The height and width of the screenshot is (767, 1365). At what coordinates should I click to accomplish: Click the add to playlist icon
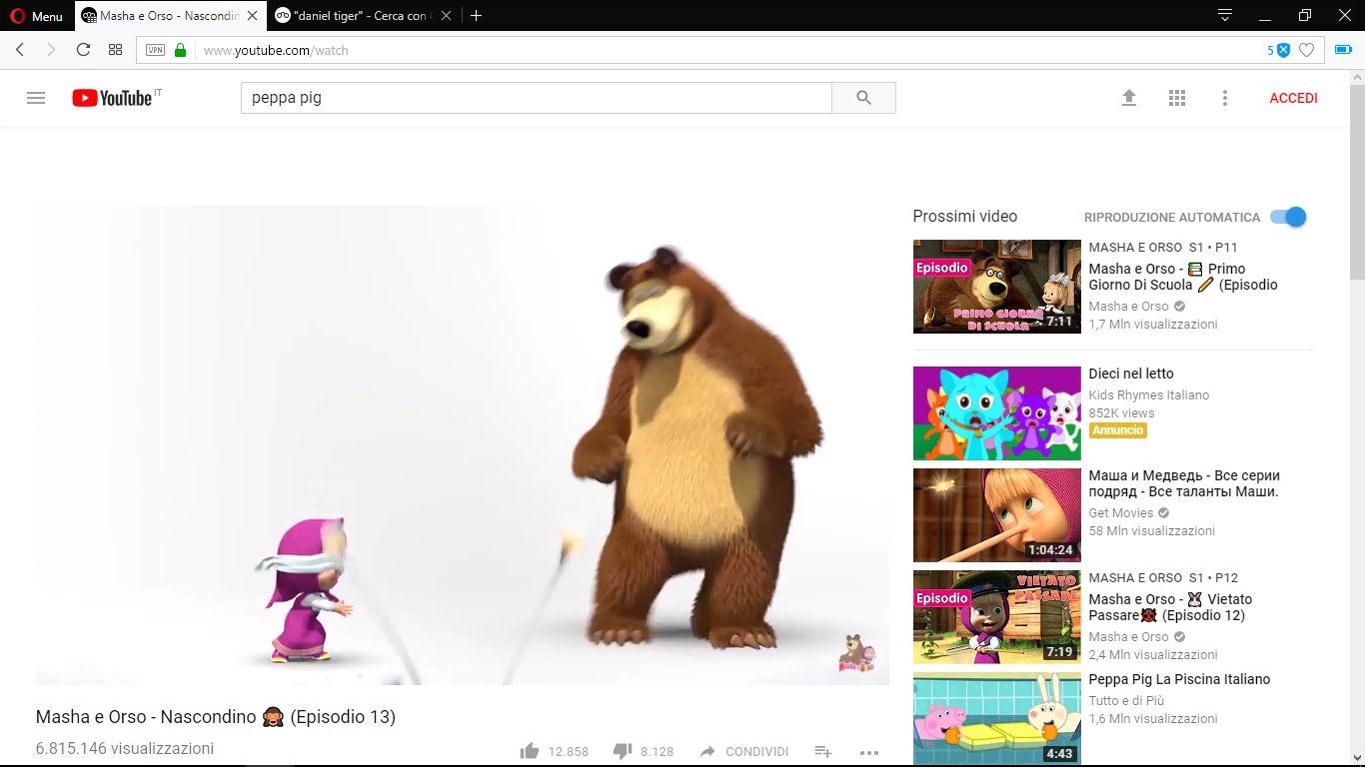pyautogui.click(x=822, y=751)
